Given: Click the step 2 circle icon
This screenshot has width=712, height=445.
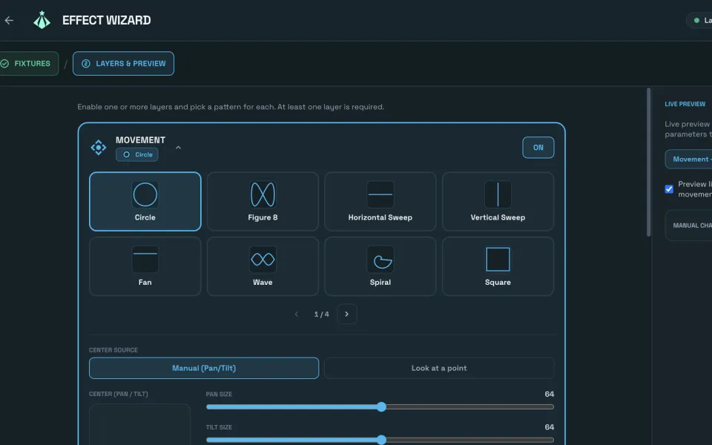Looking at the screenshot, I should [x=86, y=64].
